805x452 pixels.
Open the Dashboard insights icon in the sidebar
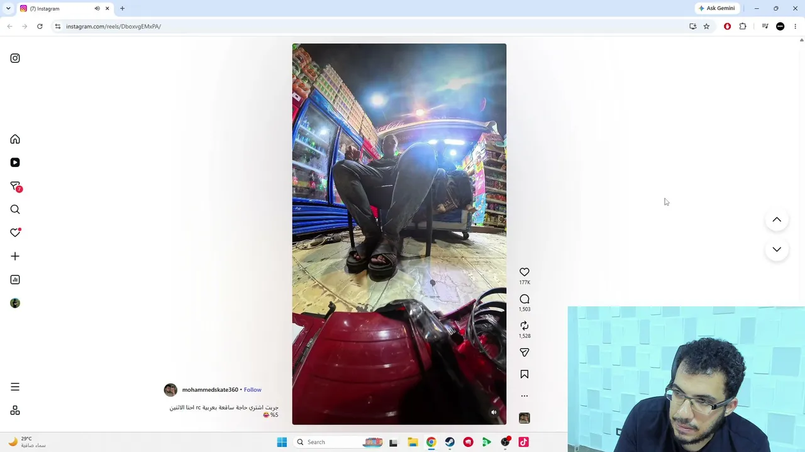pyautogui.click(x=15, y=280)
